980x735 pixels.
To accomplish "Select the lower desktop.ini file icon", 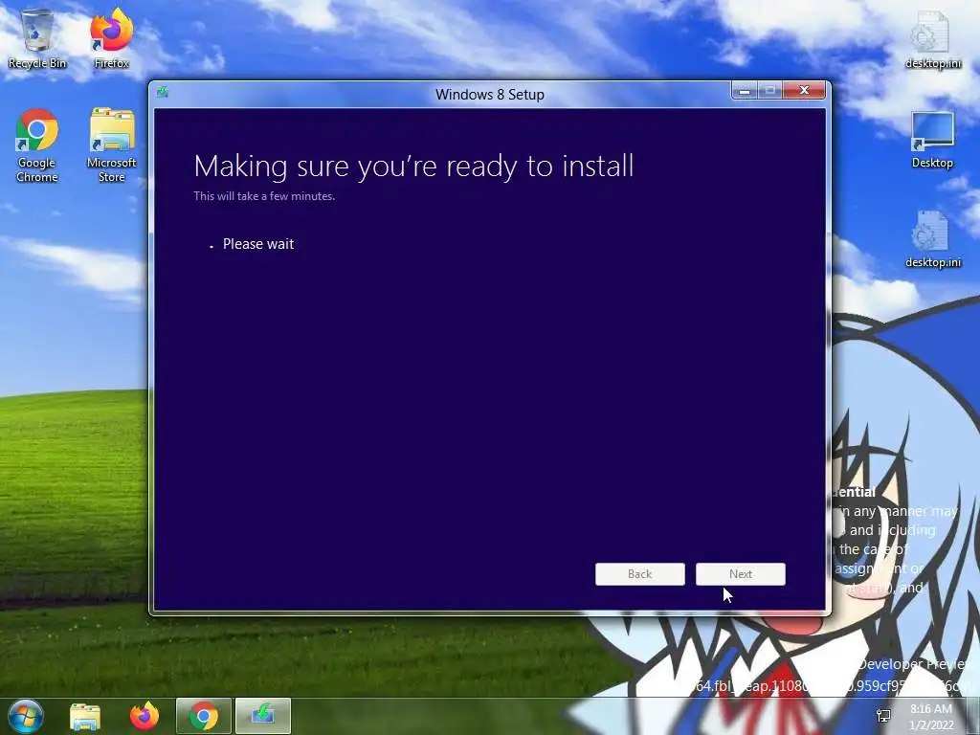I will [x=932, y=239].
